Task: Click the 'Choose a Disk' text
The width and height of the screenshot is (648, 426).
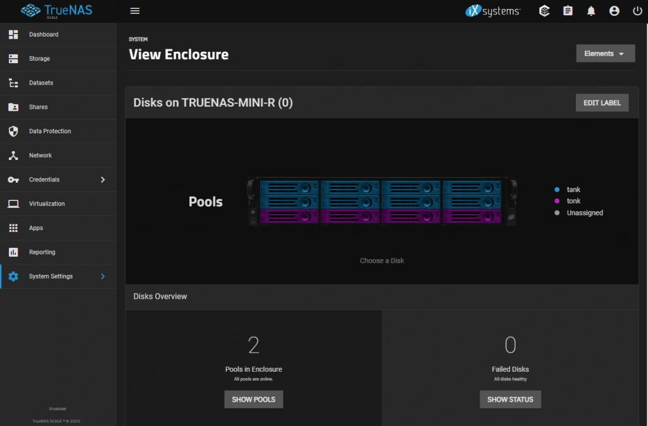Action: tap(382, 261)
